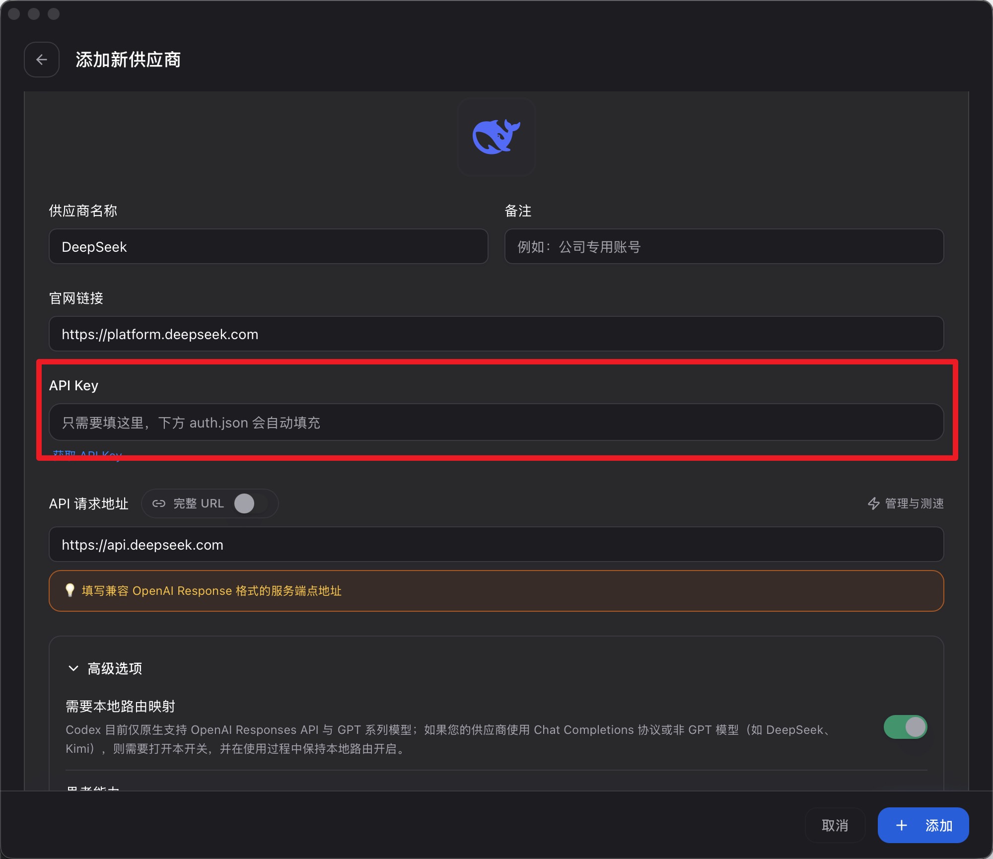Click the plus icon in the 添加 button
This screenshot has height=859, width=993.
[902, 825]
